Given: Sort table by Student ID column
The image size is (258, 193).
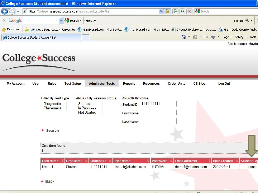Looking at the screenshot, I should (100, 161).
